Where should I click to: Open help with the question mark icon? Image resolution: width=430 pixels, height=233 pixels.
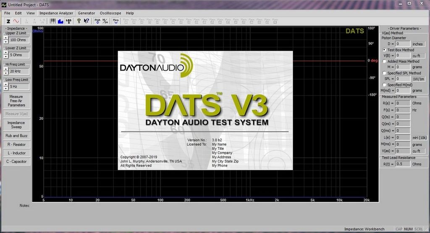(x=79, y=21)
